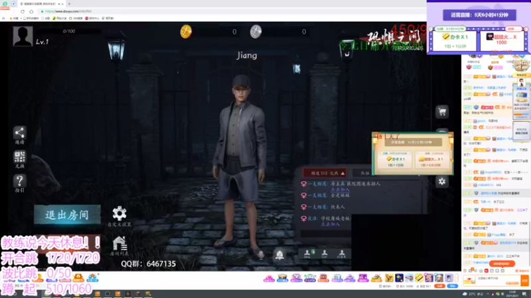The height and width of the screenshot is (298, 531).
Task: Toggle the in-game microphone icon
Action: [x=261, y=255]
